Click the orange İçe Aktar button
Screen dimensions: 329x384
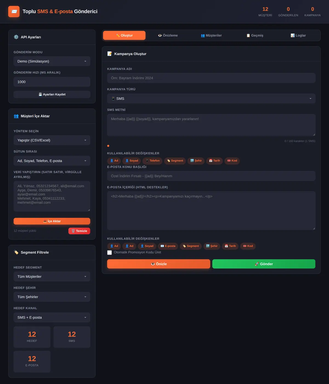pos(52,221)
